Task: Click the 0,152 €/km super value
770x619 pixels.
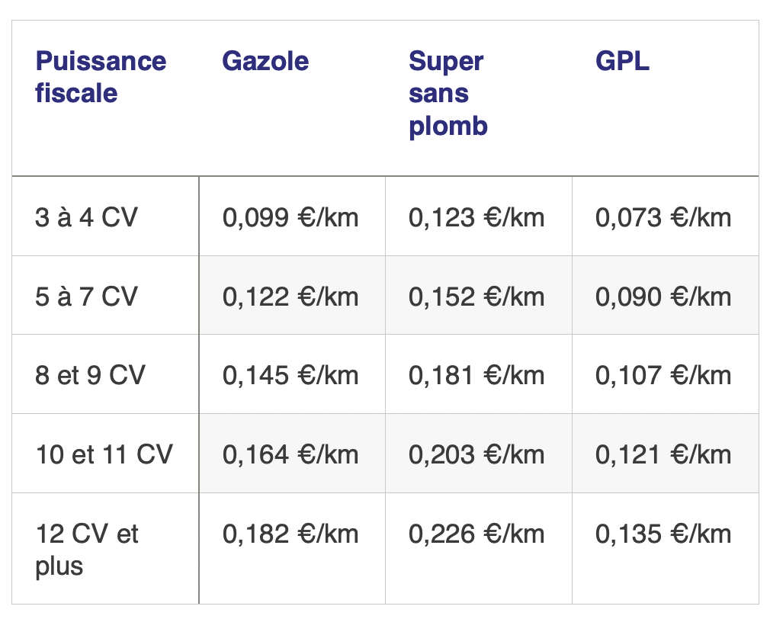Action: (x=476, y=297)
